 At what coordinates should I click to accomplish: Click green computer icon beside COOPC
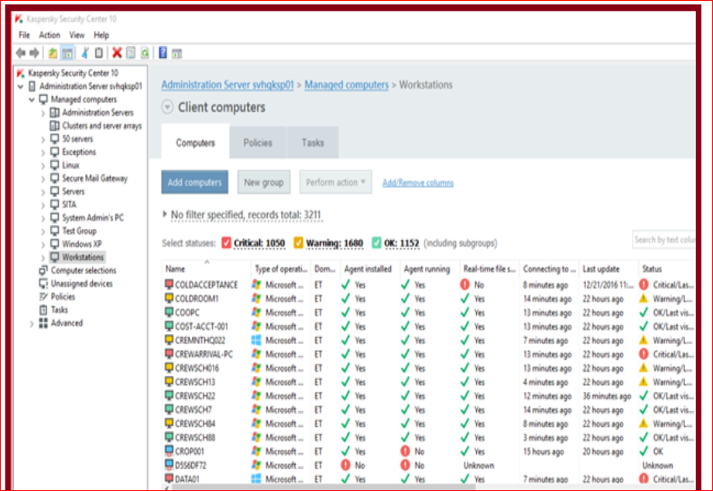coord(169,312)
